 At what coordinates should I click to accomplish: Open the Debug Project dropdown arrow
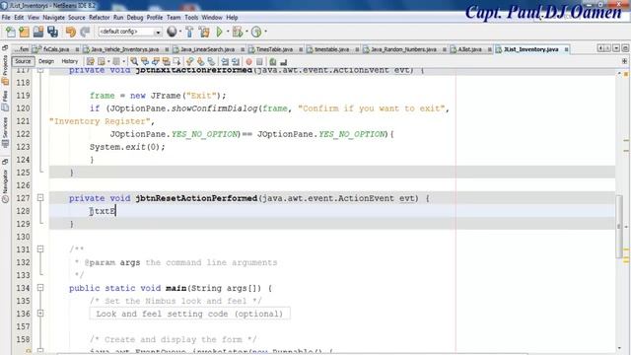pyautogui.click(x=246, y=32)
